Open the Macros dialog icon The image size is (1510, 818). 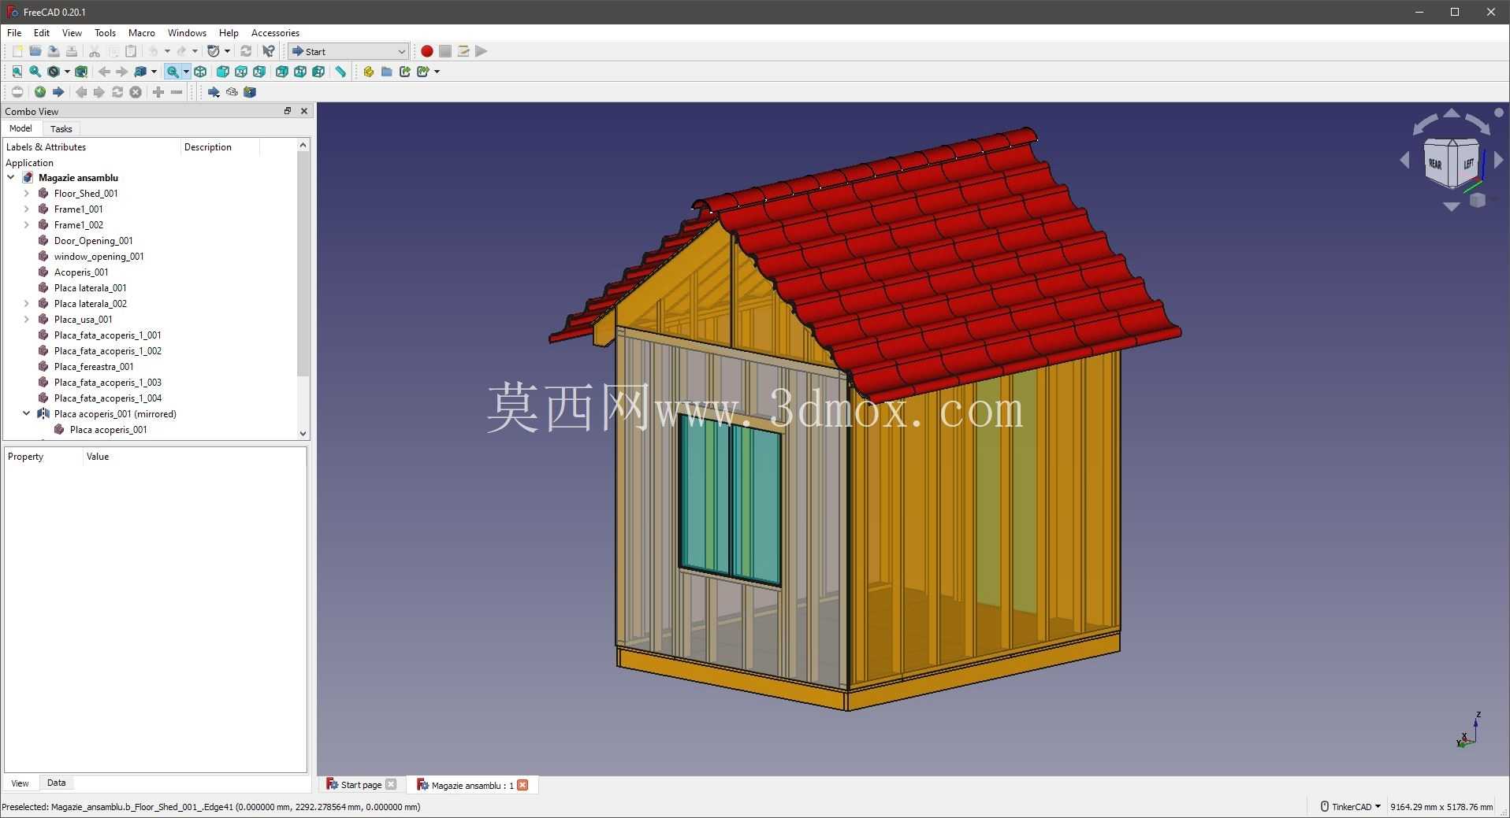point(463,51)
